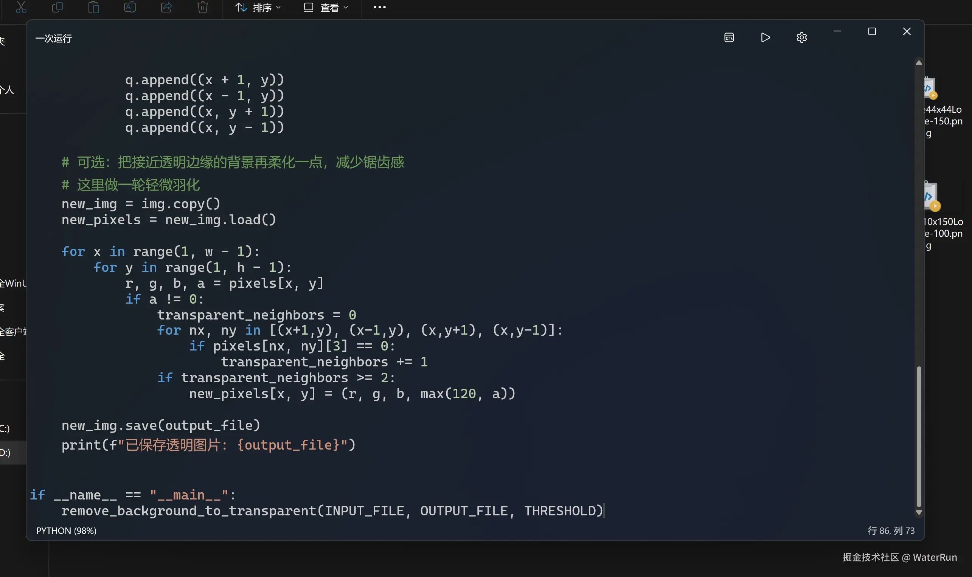Click the Cut scissors icon
Viewport: 972px width, 577px height.
coord(21,8)
